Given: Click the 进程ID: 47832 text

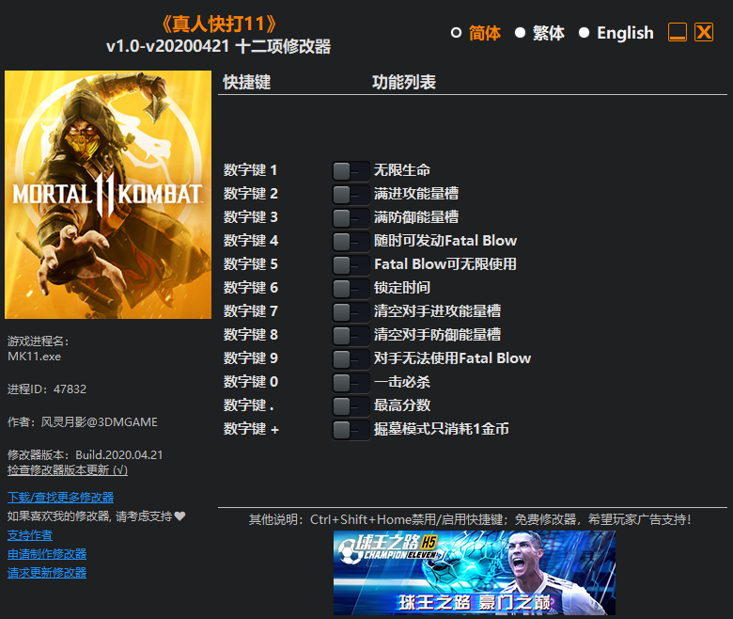Looking at the screenshot, I should pyautogui.click(x=47, y=389).
